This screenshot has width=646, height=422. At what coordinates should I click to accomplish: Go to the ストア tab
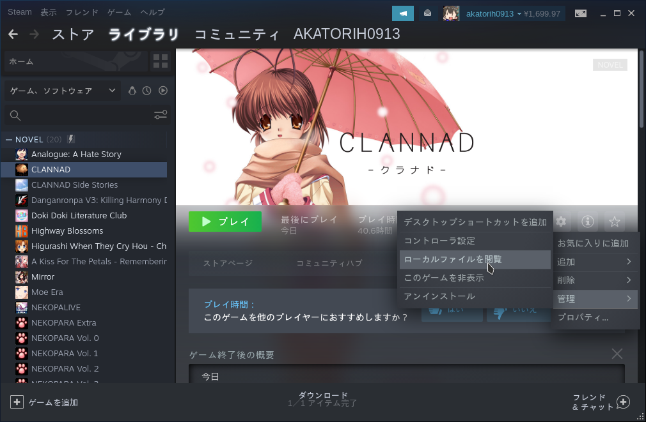click(x=73, y=34)
